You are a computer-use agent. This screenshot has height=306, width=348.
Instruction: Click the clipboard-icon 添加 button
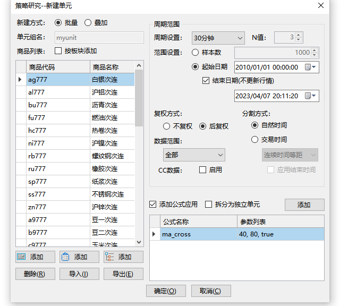pyautogui.click(x=79, y=257)
